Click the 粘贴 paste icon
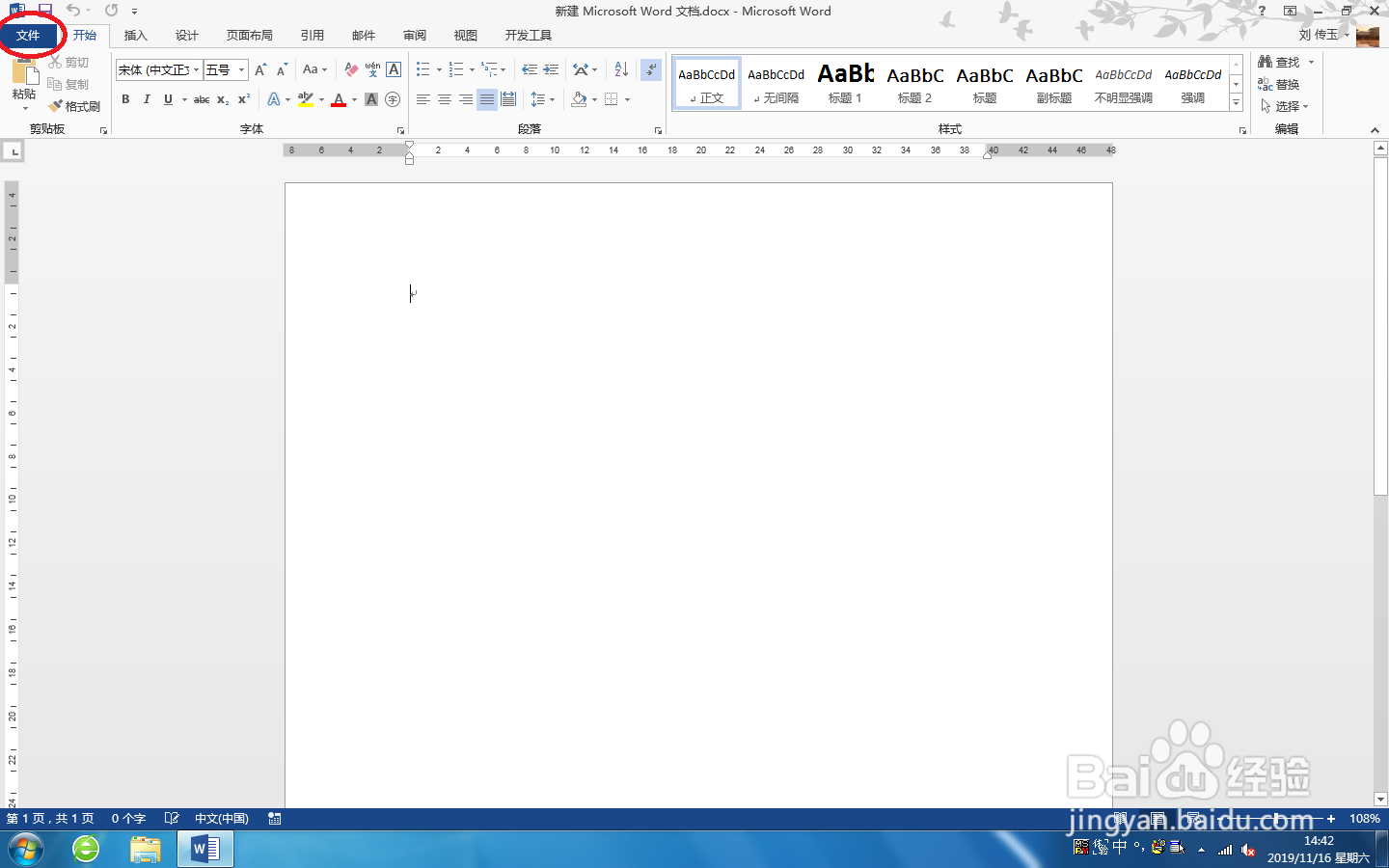 pos(24,71)
